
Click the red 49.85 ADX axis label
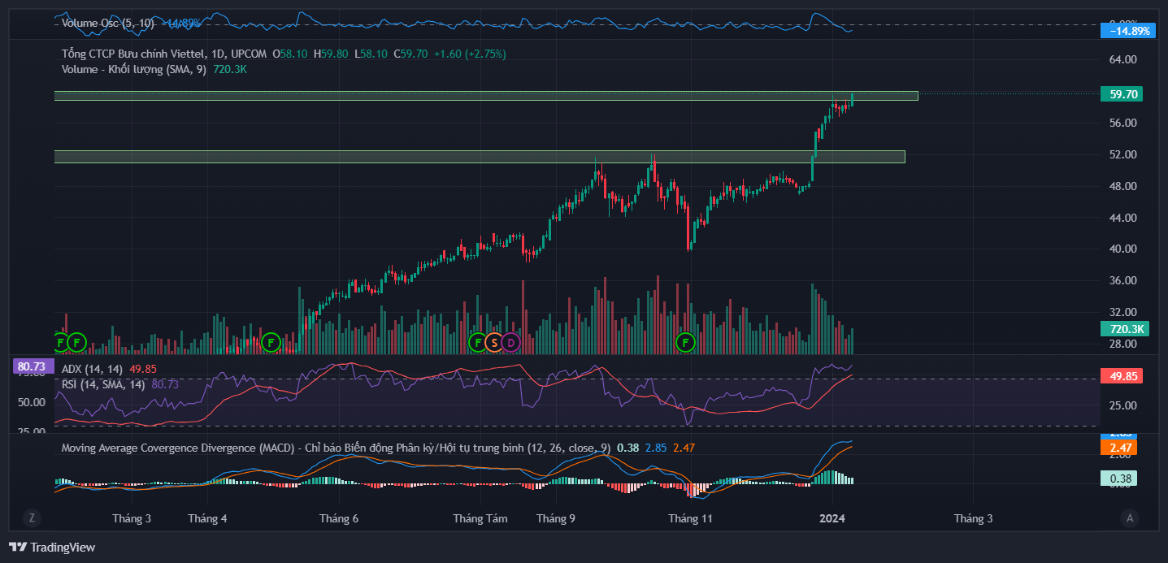click(x=1121, y=376)
